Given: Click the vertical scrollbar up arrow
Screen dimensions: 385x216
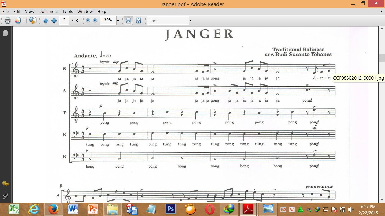Looking at the screenshot, I should tap(382, 29).
